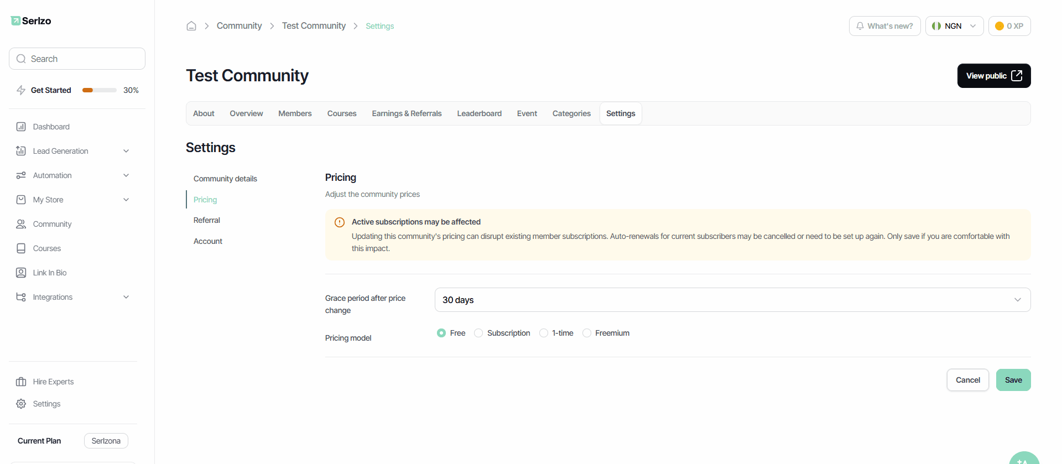Screen dimensions: 1062x464
Task: Click the Get Started lightning icon
Action: (x=21, y=90)
